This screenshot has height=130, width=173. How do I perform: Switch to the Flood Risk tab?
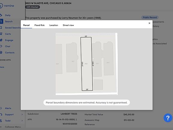point(40,25)
